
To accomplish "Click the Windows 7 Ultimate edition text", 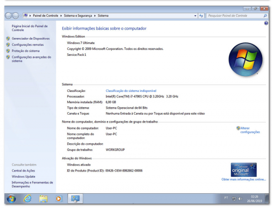I will click(x=81, y=43).
